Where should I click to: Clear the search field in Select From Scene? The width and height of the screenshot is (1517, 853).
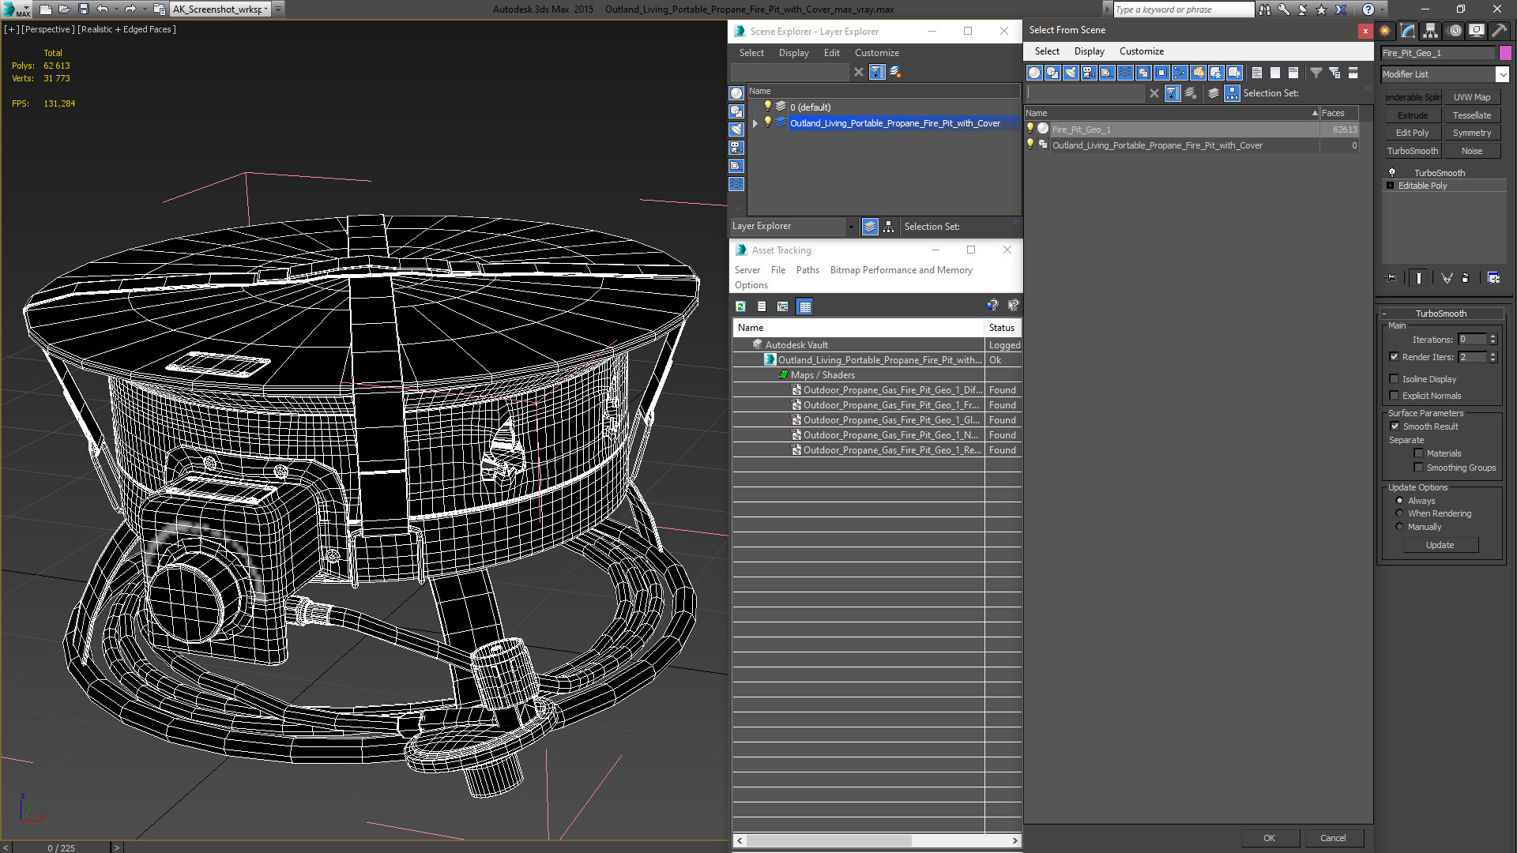tap(1154, 93)
